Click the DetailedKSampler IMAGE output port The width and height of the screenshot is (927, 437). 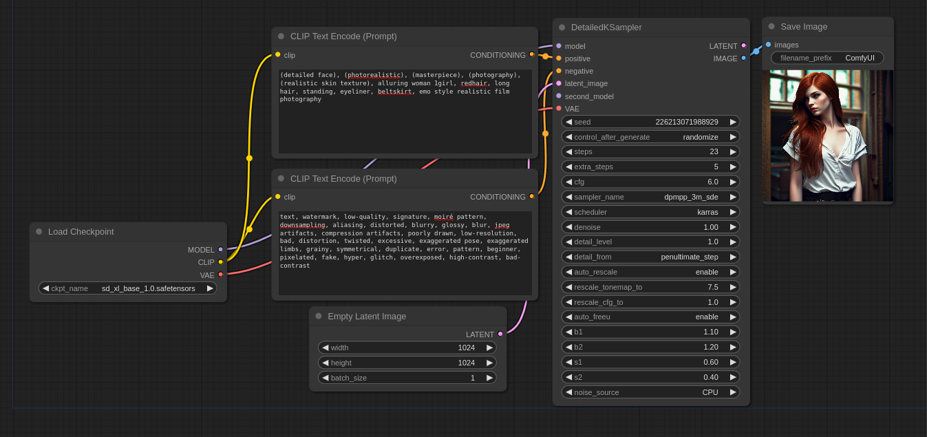[x=743, y=58]
